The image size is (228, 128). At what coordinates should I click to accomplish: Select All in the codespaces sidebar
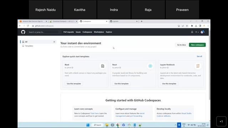pos(38,42)
